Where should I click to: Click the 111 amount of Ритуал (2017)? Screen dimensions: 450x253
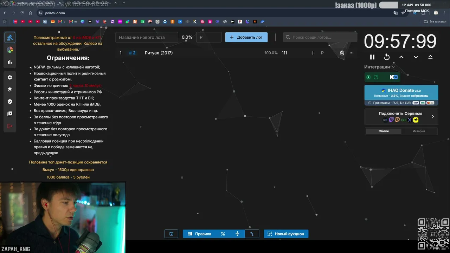(x=284, y=53)
